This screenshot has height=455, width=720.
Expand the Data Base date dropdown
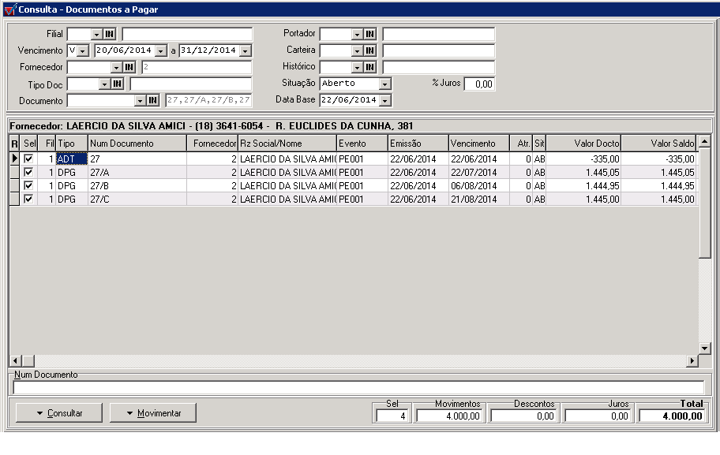(384, 100)
